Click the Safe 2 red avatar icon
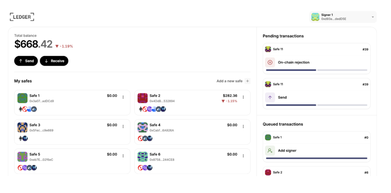 tap(142, 98)
